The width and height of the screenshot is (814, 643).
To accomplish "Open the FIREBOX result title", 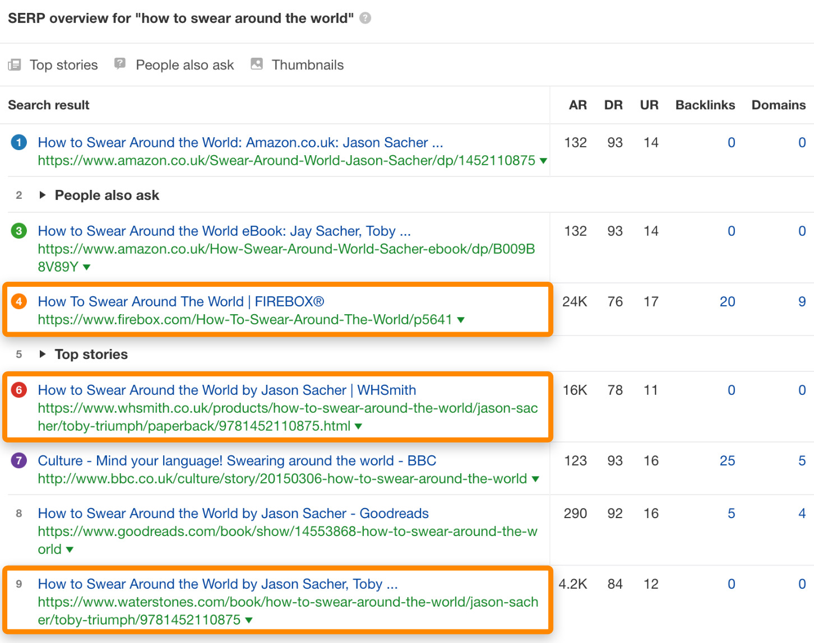I will coord(181,301).
